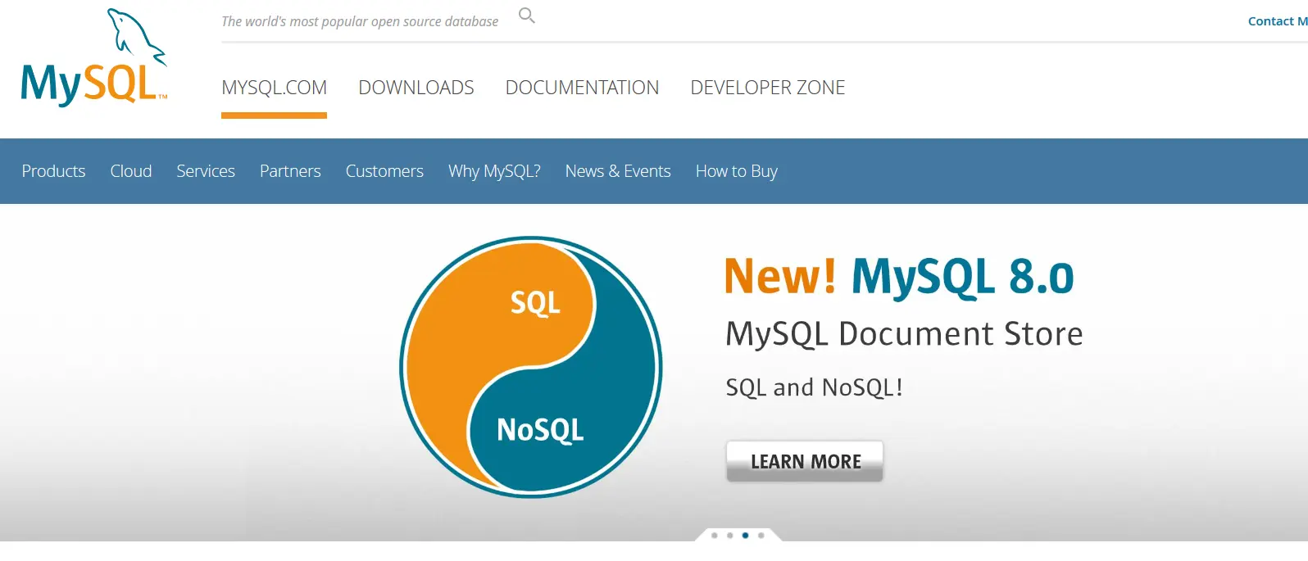Open the search magnifier icon

527,16
